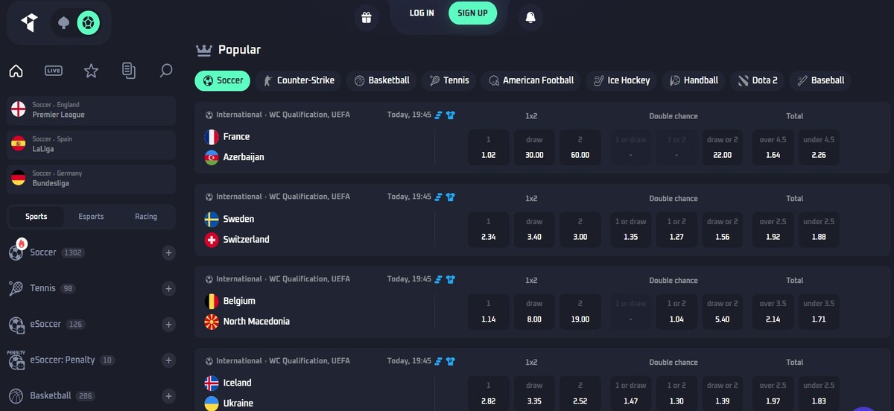Click the statistics icon for France match

[439, 115]
